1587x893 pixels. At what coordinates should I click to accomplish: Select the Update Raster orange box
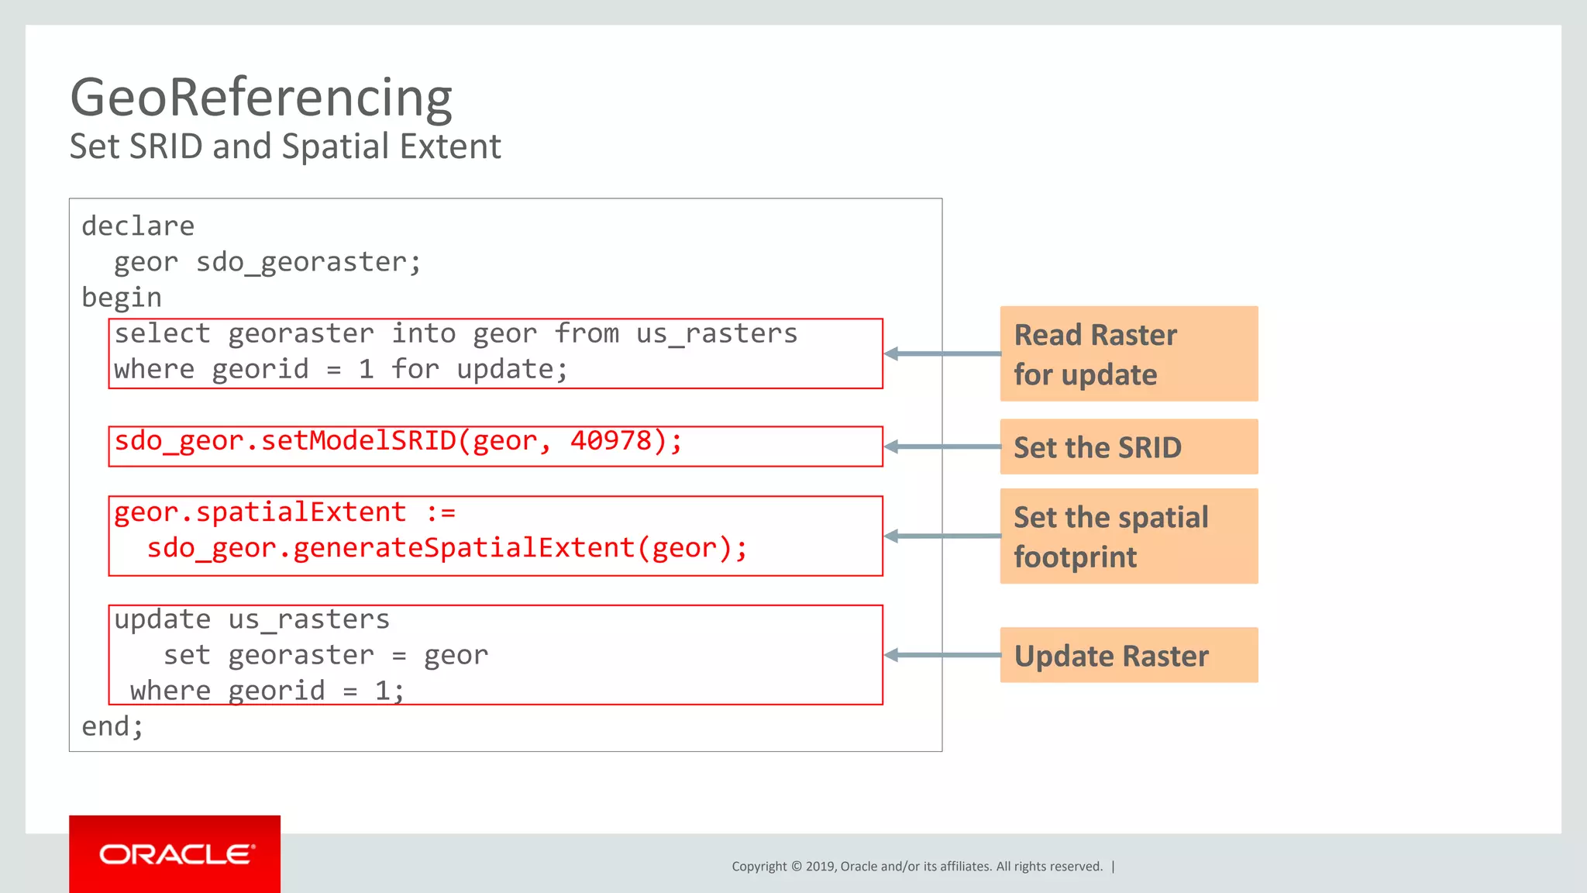tap(1128, 655)
